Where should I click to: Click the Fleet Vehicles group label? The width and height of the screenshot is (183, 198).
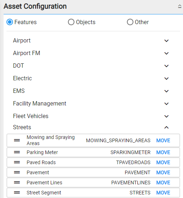[31, 116]
